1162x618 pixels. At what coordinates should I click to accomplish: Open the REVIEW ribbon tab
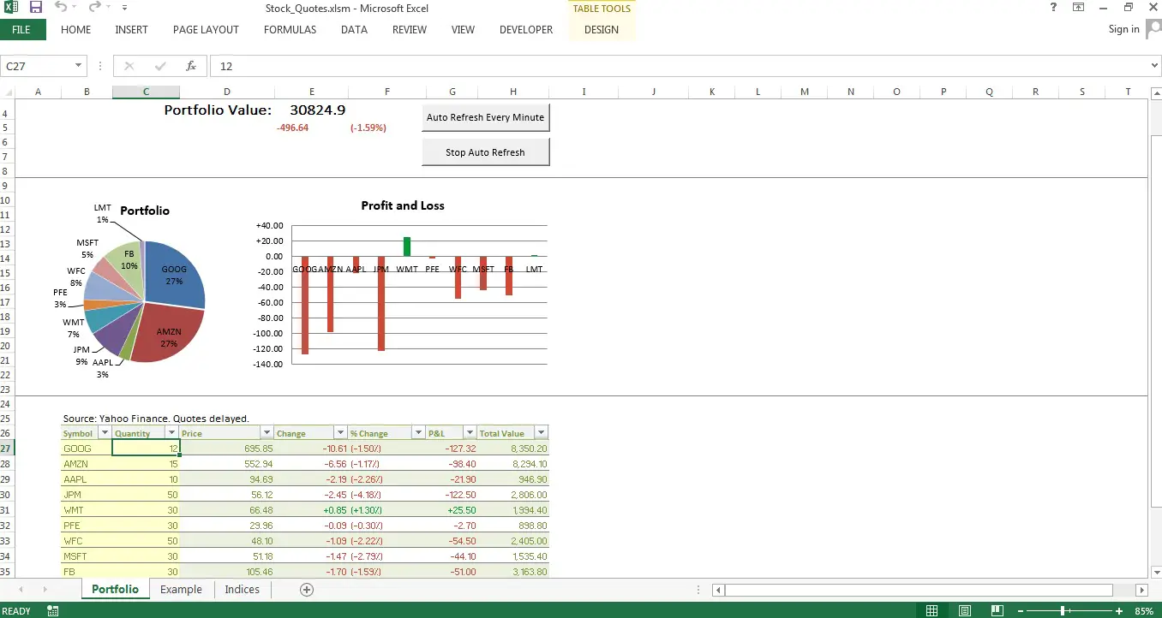pos(410,29)
